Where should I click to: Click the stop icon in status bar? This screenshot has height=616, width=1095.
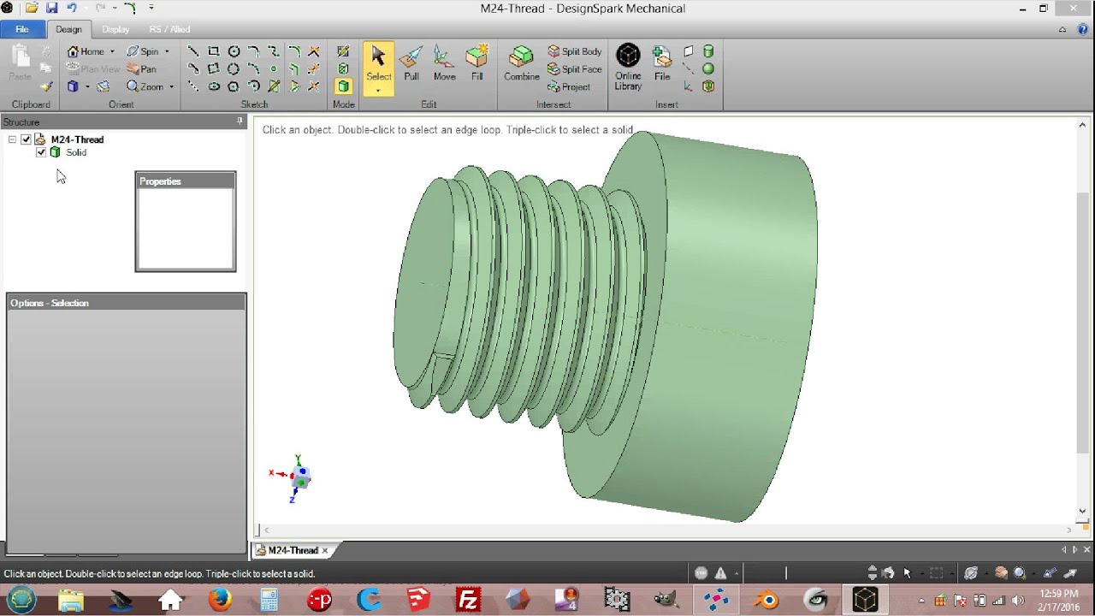point(701,573)
